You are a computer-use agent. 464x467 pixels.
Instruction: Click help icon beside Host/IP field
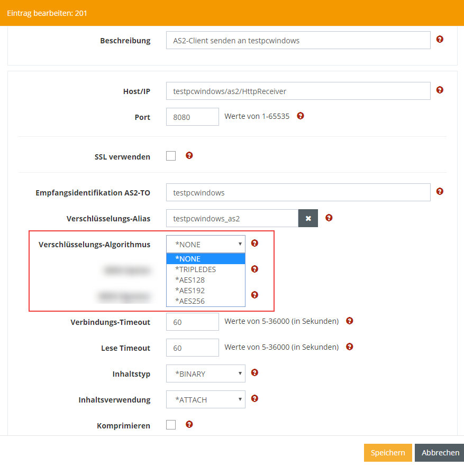click(439, 90)
